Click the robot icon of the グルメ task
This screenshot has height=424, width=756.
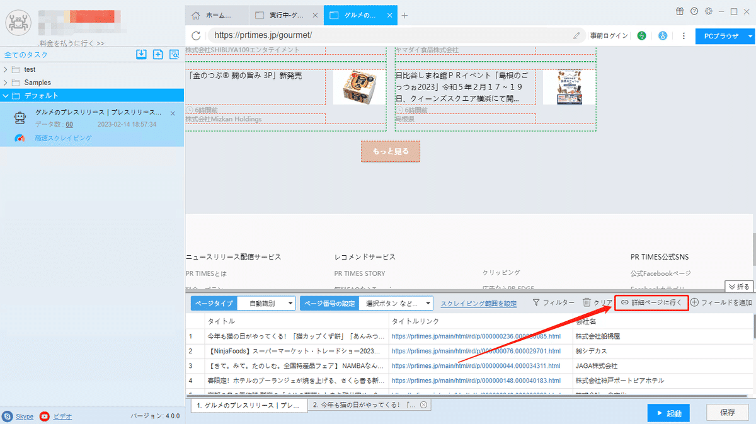(x=20, y=118)
